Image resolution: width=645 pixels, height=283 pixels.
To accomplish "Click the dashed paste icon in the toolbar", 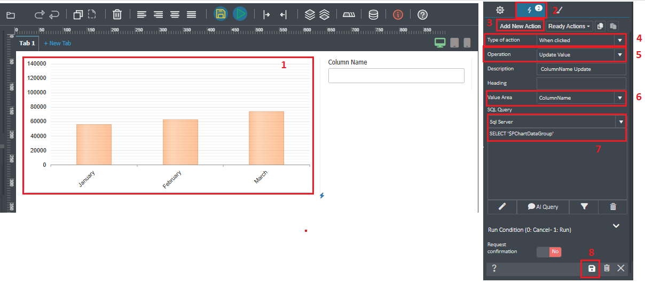I will click(92, 15).
